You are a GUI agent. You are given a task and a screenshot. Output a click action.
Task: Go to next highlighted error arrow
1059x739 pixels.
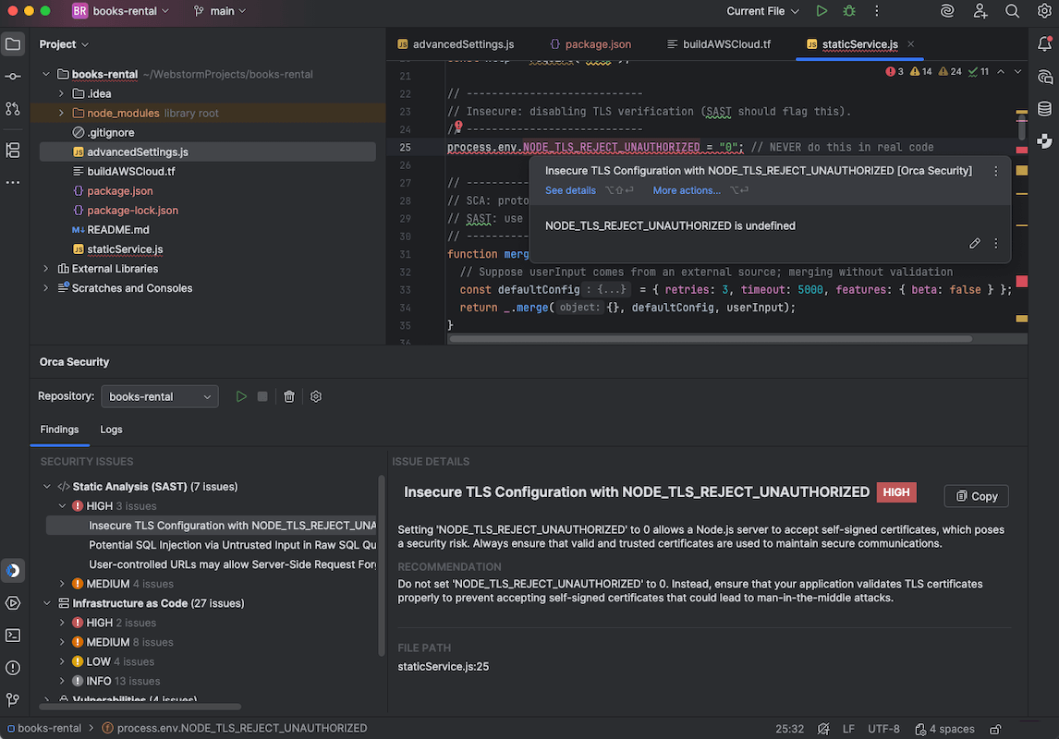coord(1017,71)
